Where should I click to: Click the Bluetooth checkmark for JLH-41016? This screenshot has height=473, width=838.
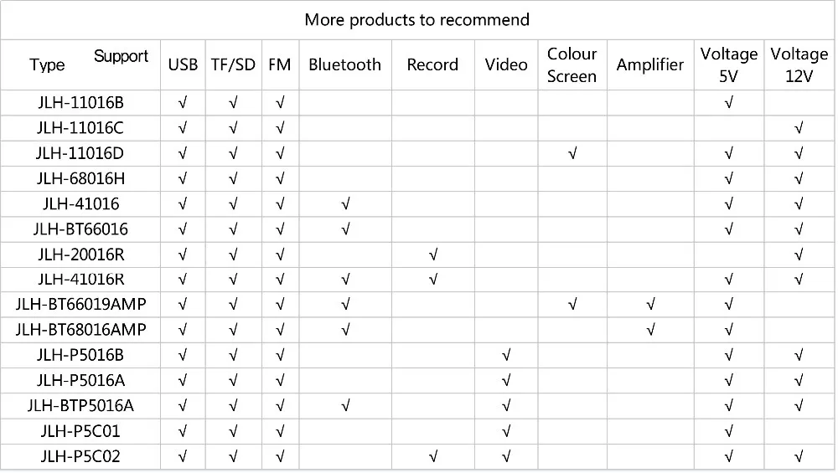coord(345,204)
